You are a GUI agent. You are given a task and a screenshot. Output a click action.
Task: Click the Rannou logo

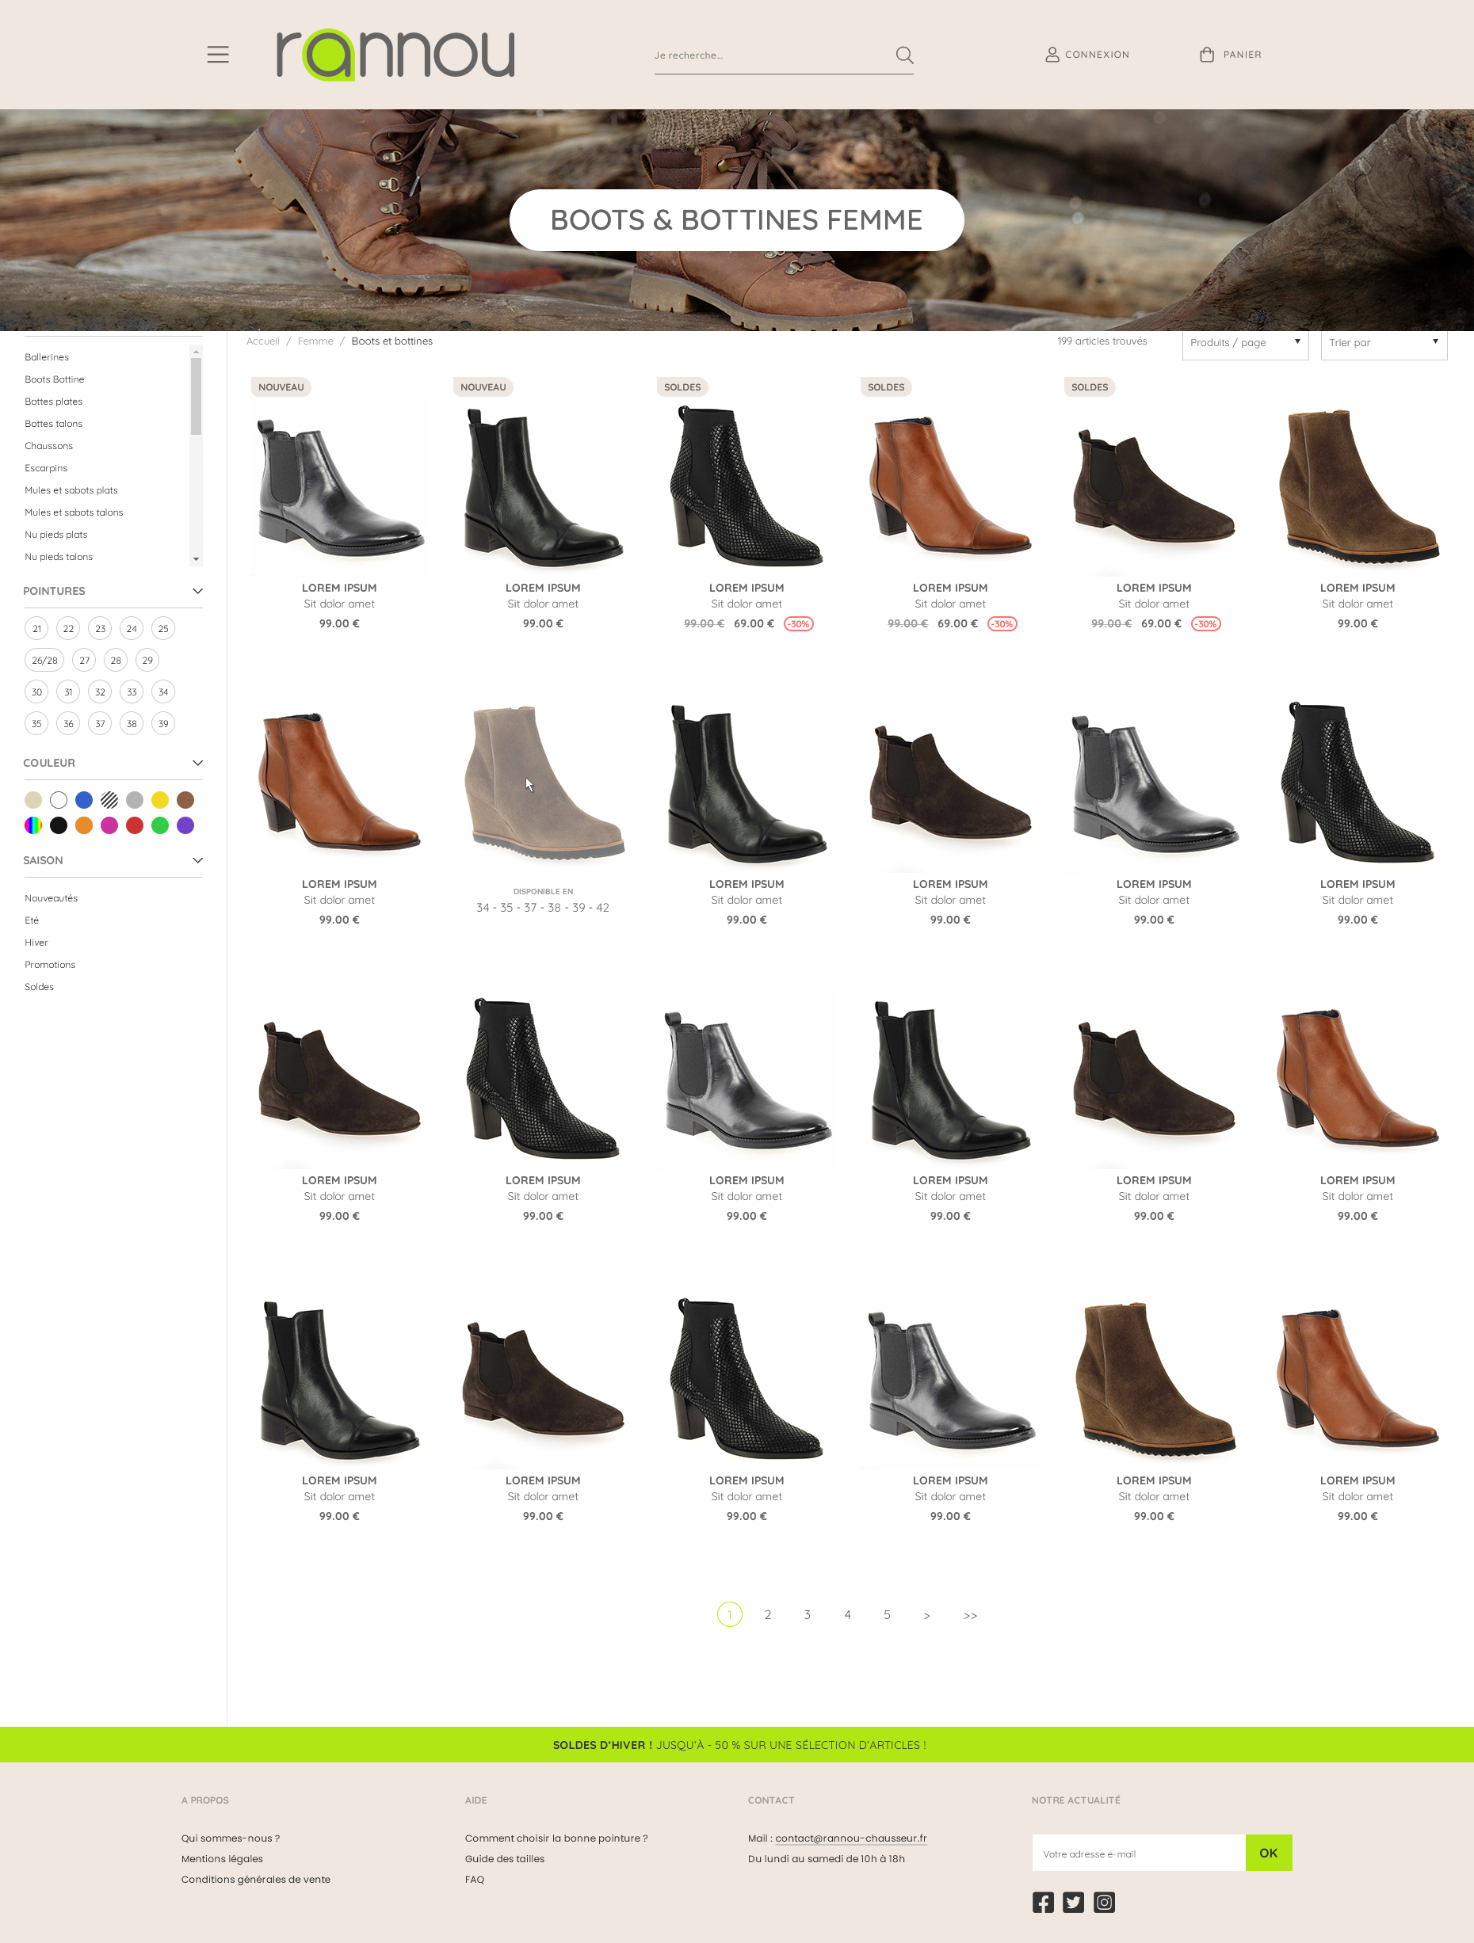(x=396, y=54)
